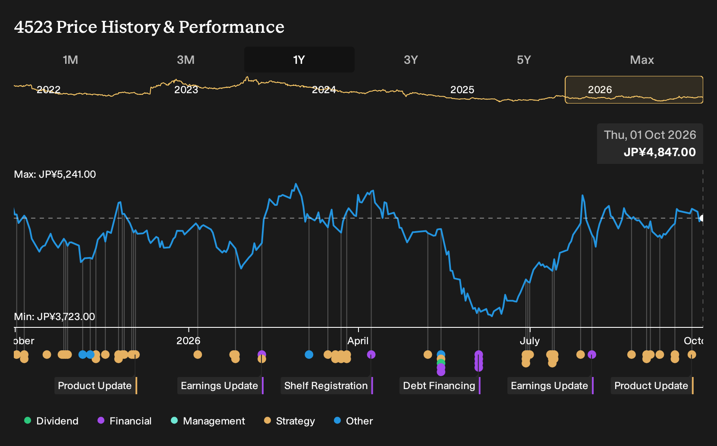This screenshot has height=446, width=717.
Task: Click the JP¥4,847.00 price readout
Action: point(660,152)
